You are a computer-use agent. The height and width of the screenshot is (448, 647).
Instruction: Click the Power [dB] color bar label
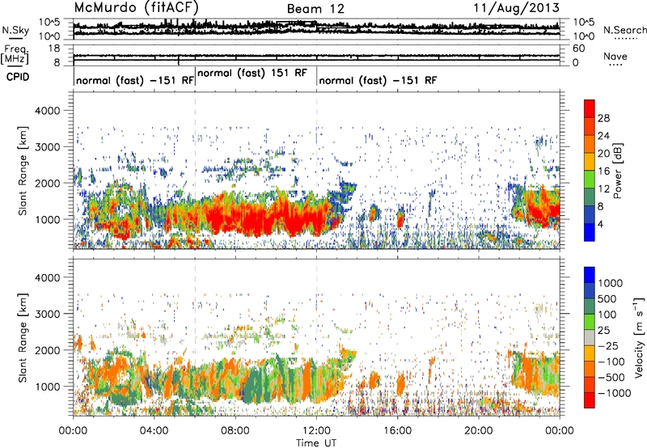coord(618,171)
